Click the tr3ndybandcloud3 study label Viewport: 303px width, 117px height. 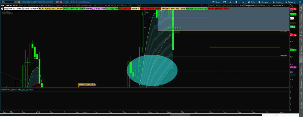(262, 5)
